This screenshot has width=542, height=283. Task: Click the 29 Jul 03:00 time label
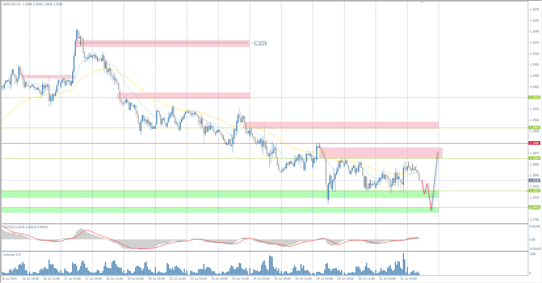pyautogui.click(x=324, y=279)
